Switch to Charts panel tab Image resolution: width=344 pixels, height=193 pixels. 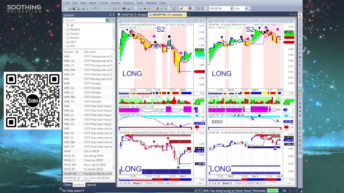point(67,185)
